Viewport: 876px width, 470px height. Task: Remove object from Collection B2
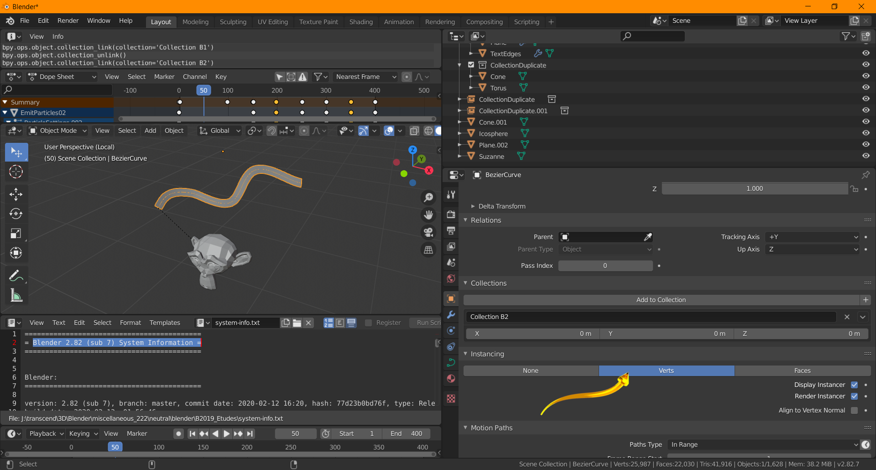pos(847,317)
